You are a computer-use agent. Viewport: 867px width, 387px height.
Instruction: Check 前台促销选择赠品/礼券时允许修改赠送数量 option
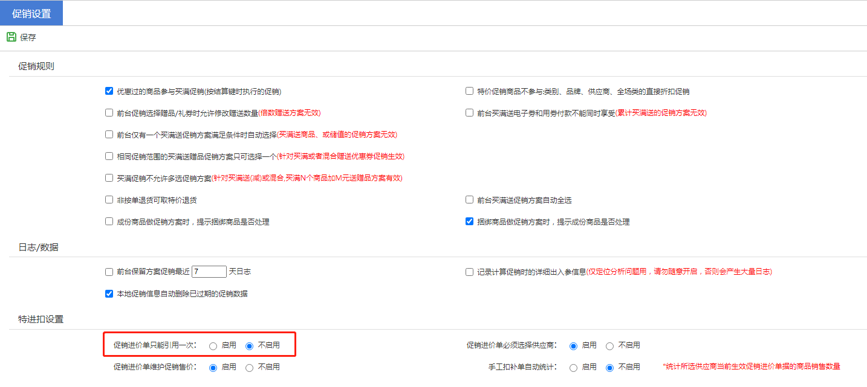pyautogui.click(x=109, y=113)
